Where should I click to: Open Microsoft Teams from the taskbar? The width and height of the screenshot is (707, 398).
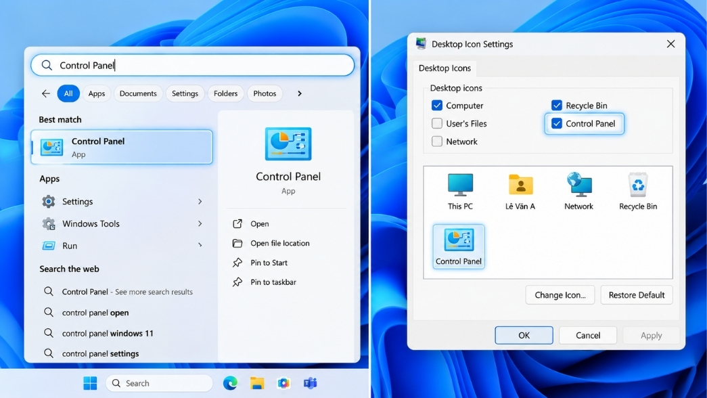pyautogui.click(x=311, y=383)
